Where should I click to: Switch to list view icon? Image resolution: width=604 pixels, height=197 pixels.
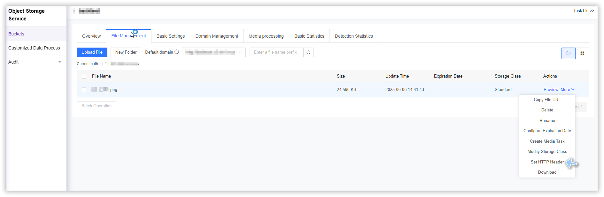click(x=568, y=53)
